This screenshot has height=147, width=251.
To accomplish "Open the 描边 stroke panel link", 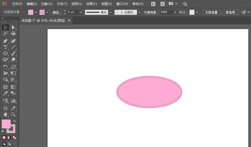I will 57,12.
